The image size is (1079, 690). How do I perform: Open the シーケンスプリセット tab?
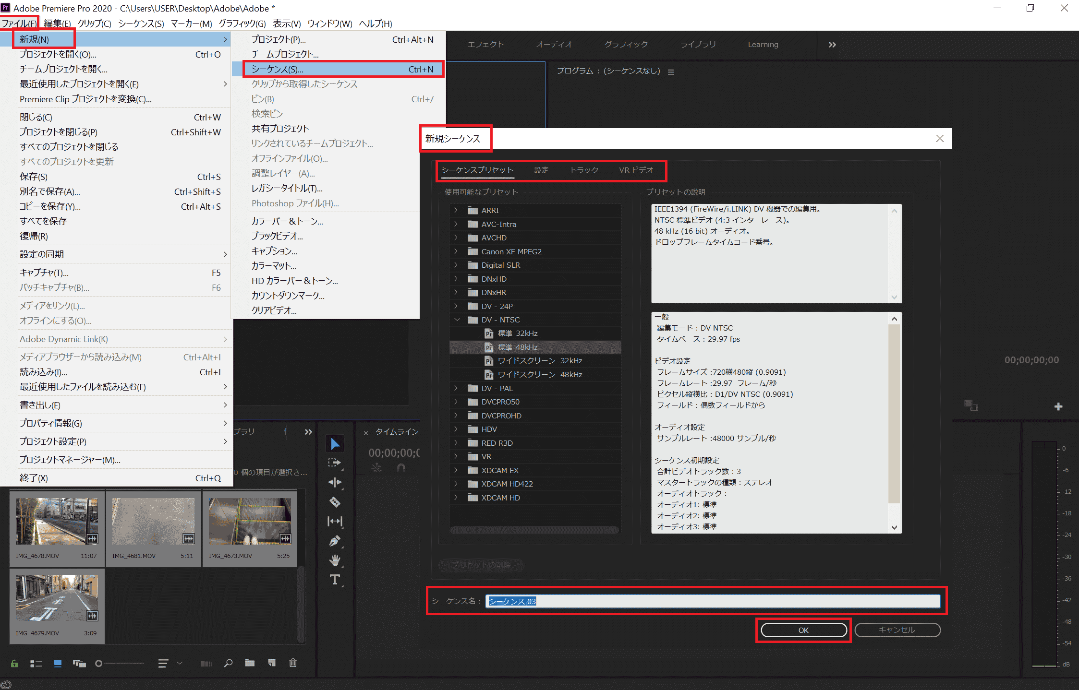point(477,170)
